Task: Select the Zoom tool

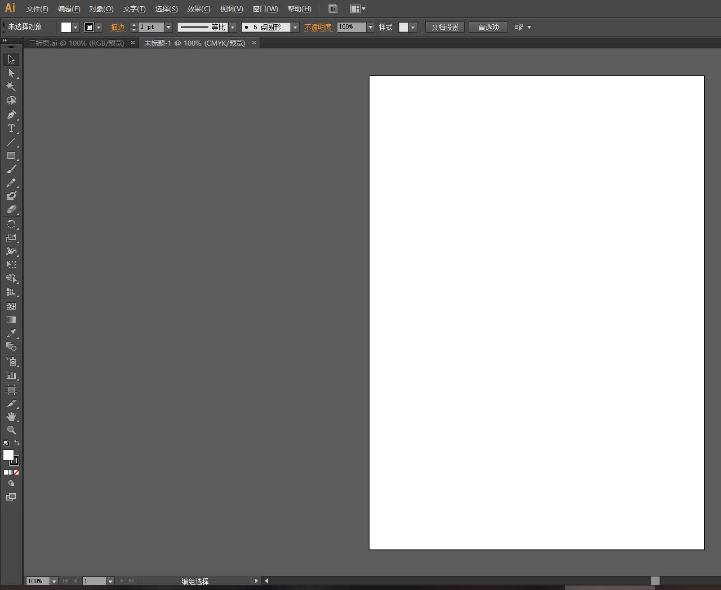Action: 11,430
